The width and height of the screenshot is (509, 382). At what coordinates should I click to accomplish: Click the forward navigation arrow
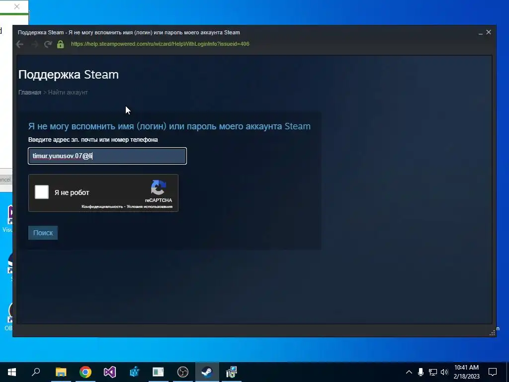[x=34, y=44]
